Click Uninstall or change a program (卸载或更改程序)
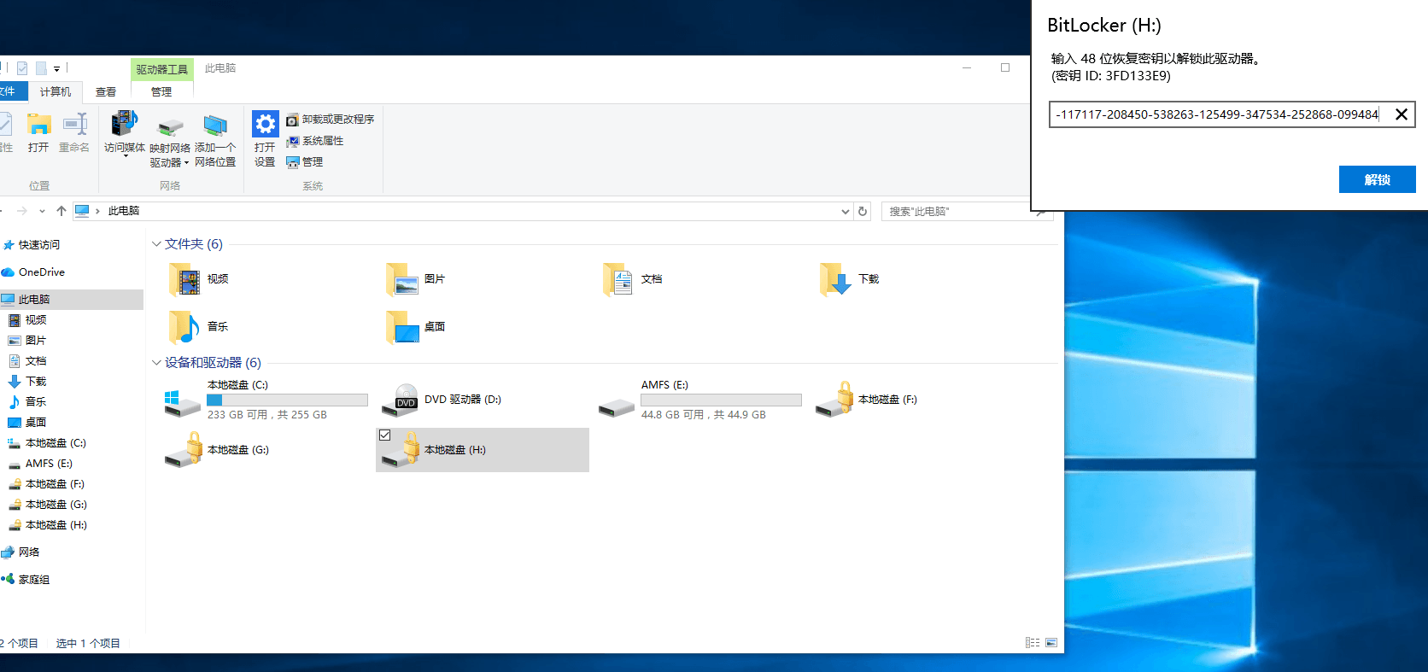Screen dimensions: 1428x672 pyautogui.click(x=330, y=120)
